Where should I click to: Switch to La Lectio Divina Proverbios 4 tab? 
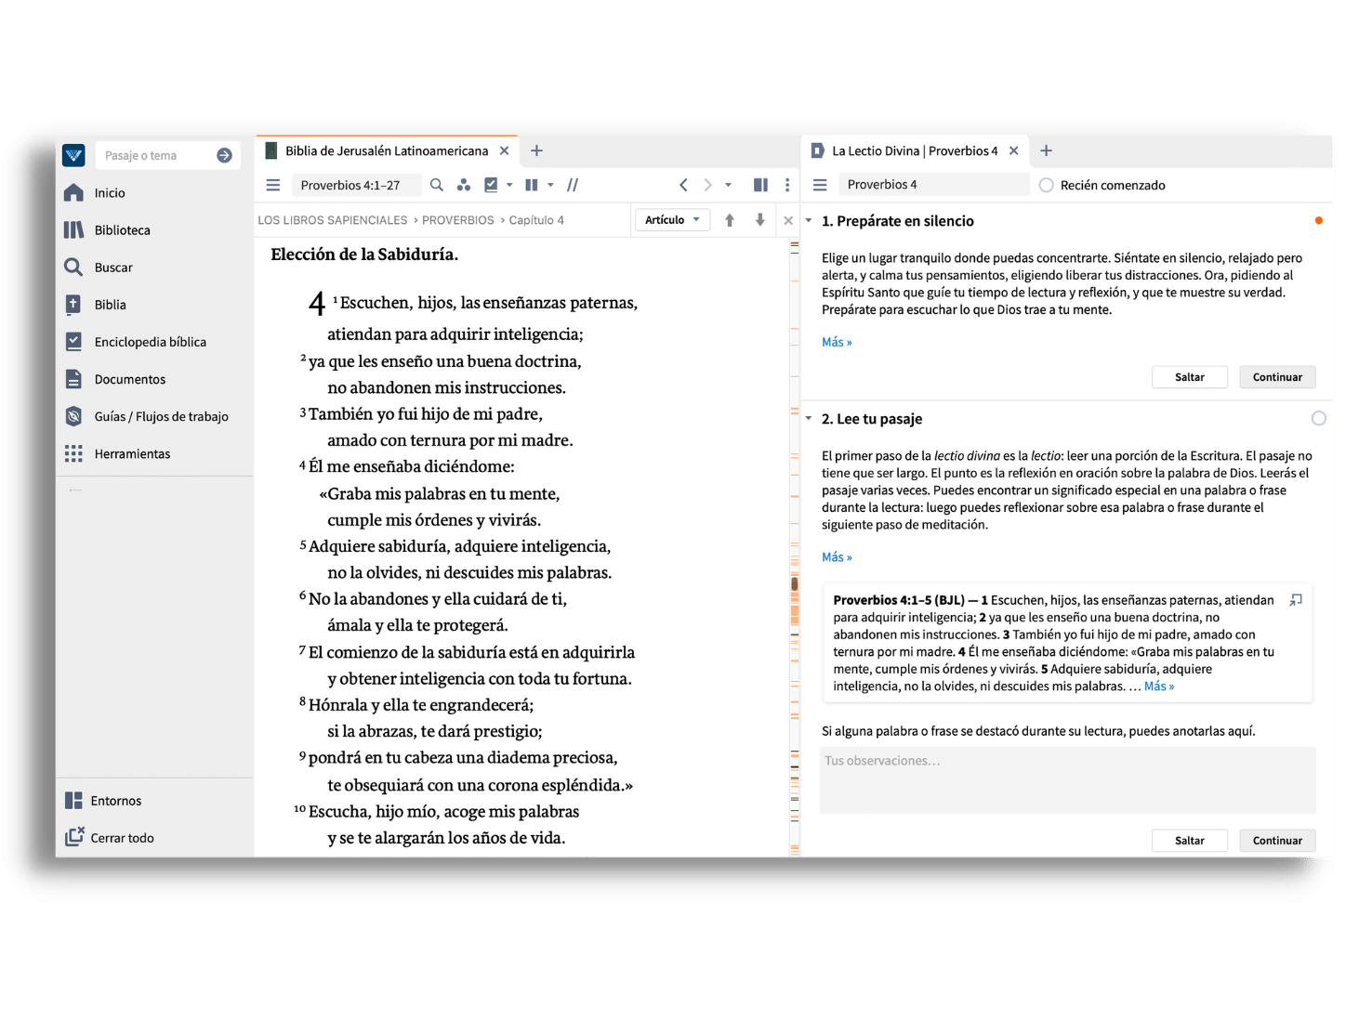[x=914, y=150]
